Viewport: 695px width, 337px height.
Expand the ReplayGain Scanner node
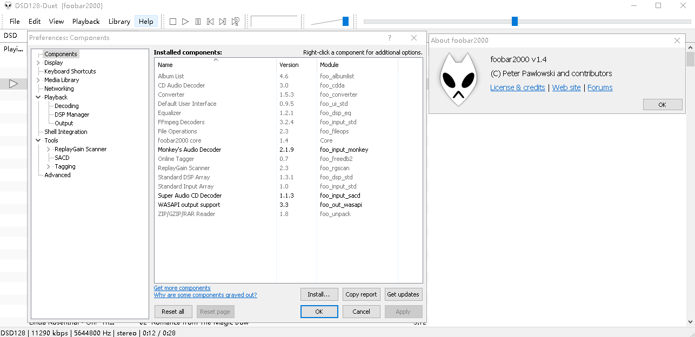pyautogui.click(x=49, y=149)
